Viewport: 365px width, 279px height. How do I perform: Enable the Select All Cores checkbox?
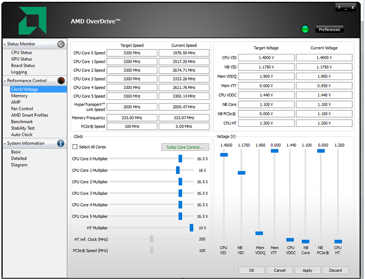tap(75, 147)
